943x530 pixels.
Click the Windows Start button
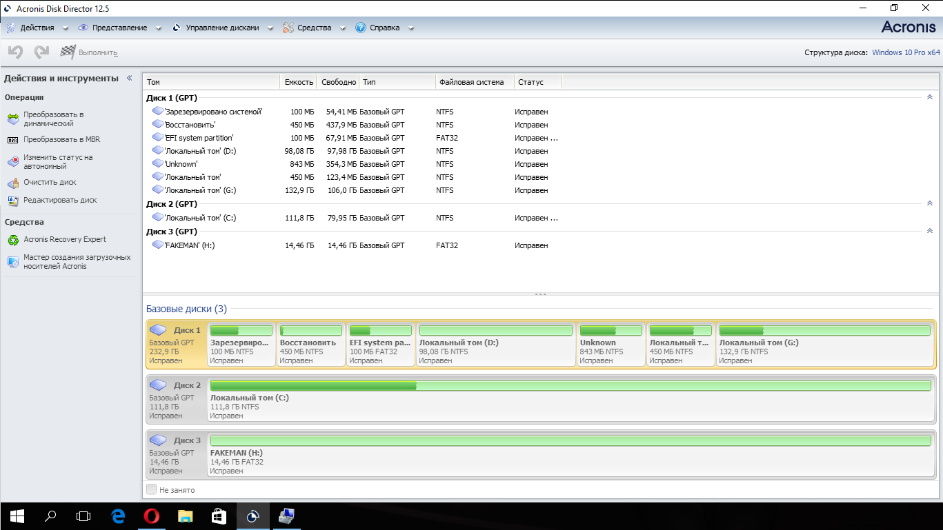pos(17,515)
